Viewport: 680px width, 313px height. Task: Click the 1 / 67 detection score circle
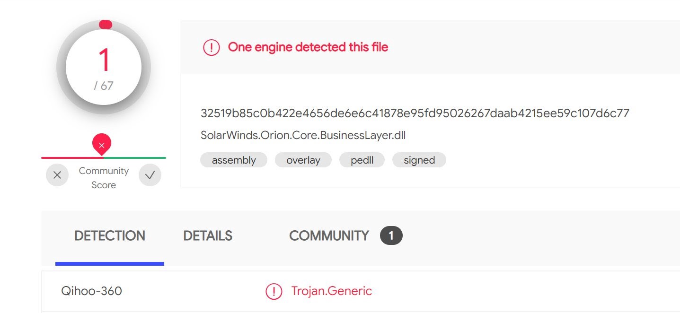[104, 68]
